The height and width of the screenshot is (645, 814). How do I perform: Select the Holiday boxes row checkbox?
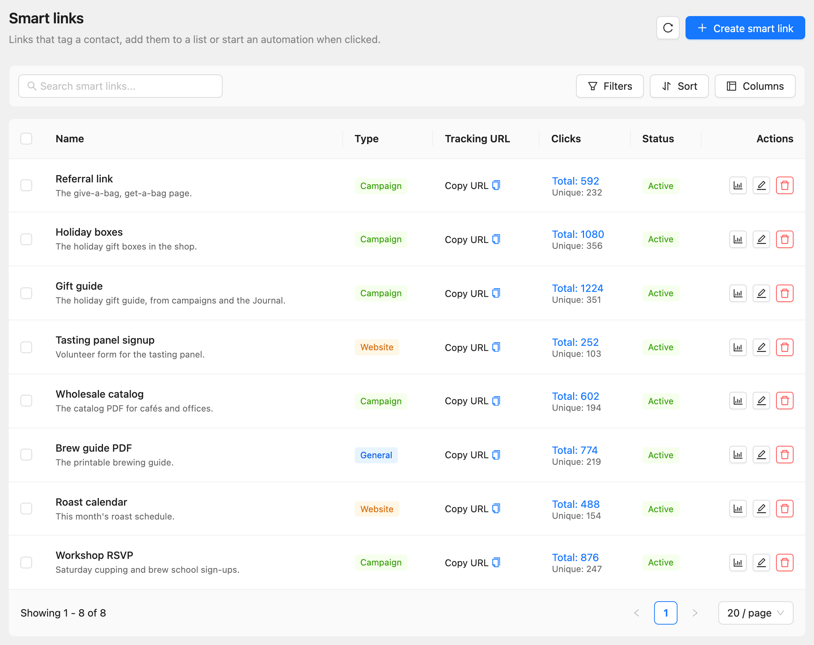coord(26,239)
